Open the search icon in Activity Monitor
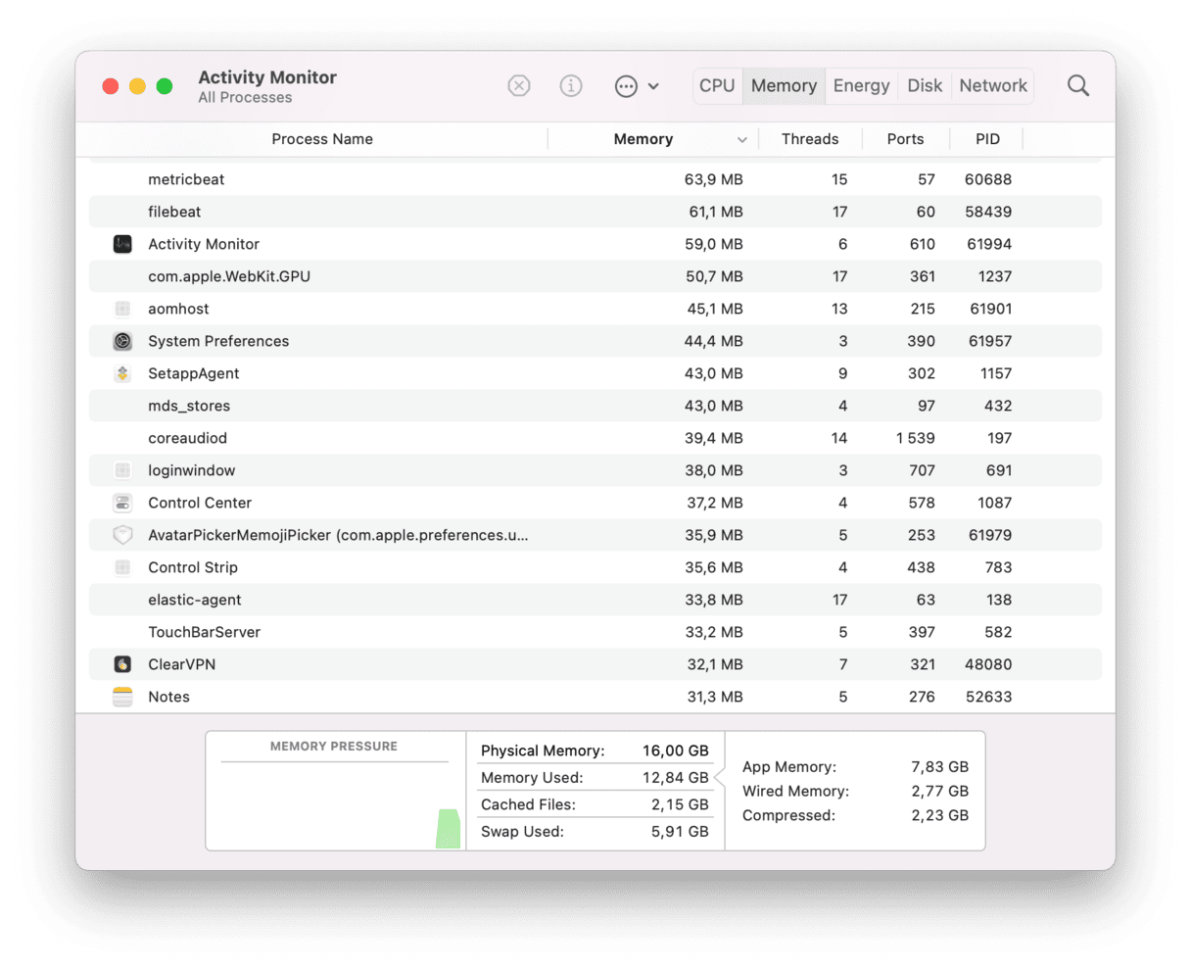This screenshot has height=970, width=1191. tap(1078, 85)
